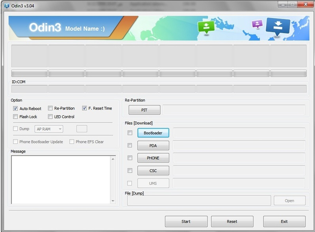Open the AP RAM dropdown

click(x=49, y=129)
